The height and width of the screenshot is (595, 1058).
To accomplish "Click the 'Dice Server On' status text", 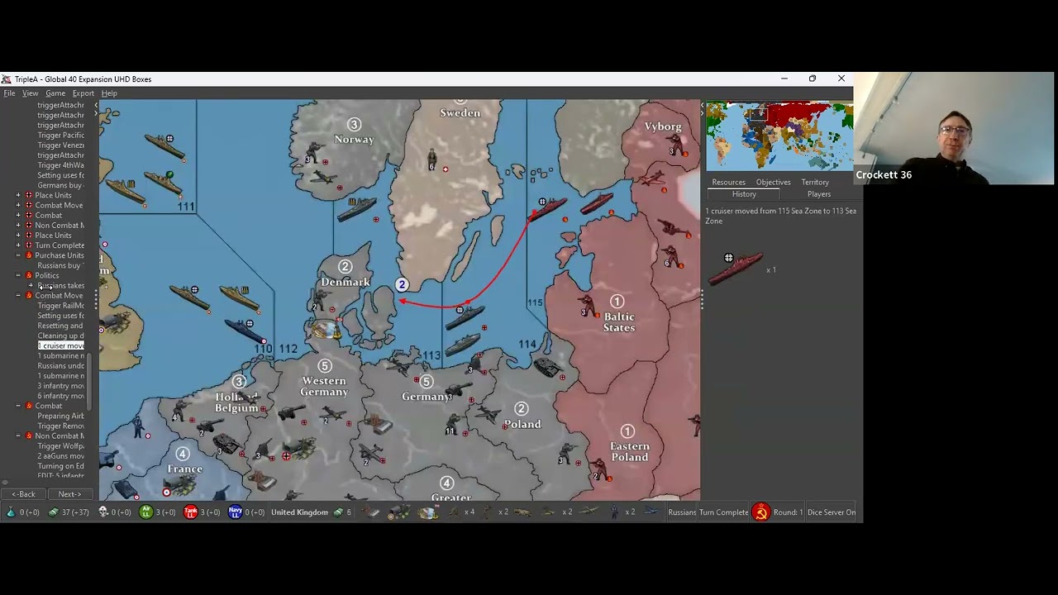I will [832, 512].
